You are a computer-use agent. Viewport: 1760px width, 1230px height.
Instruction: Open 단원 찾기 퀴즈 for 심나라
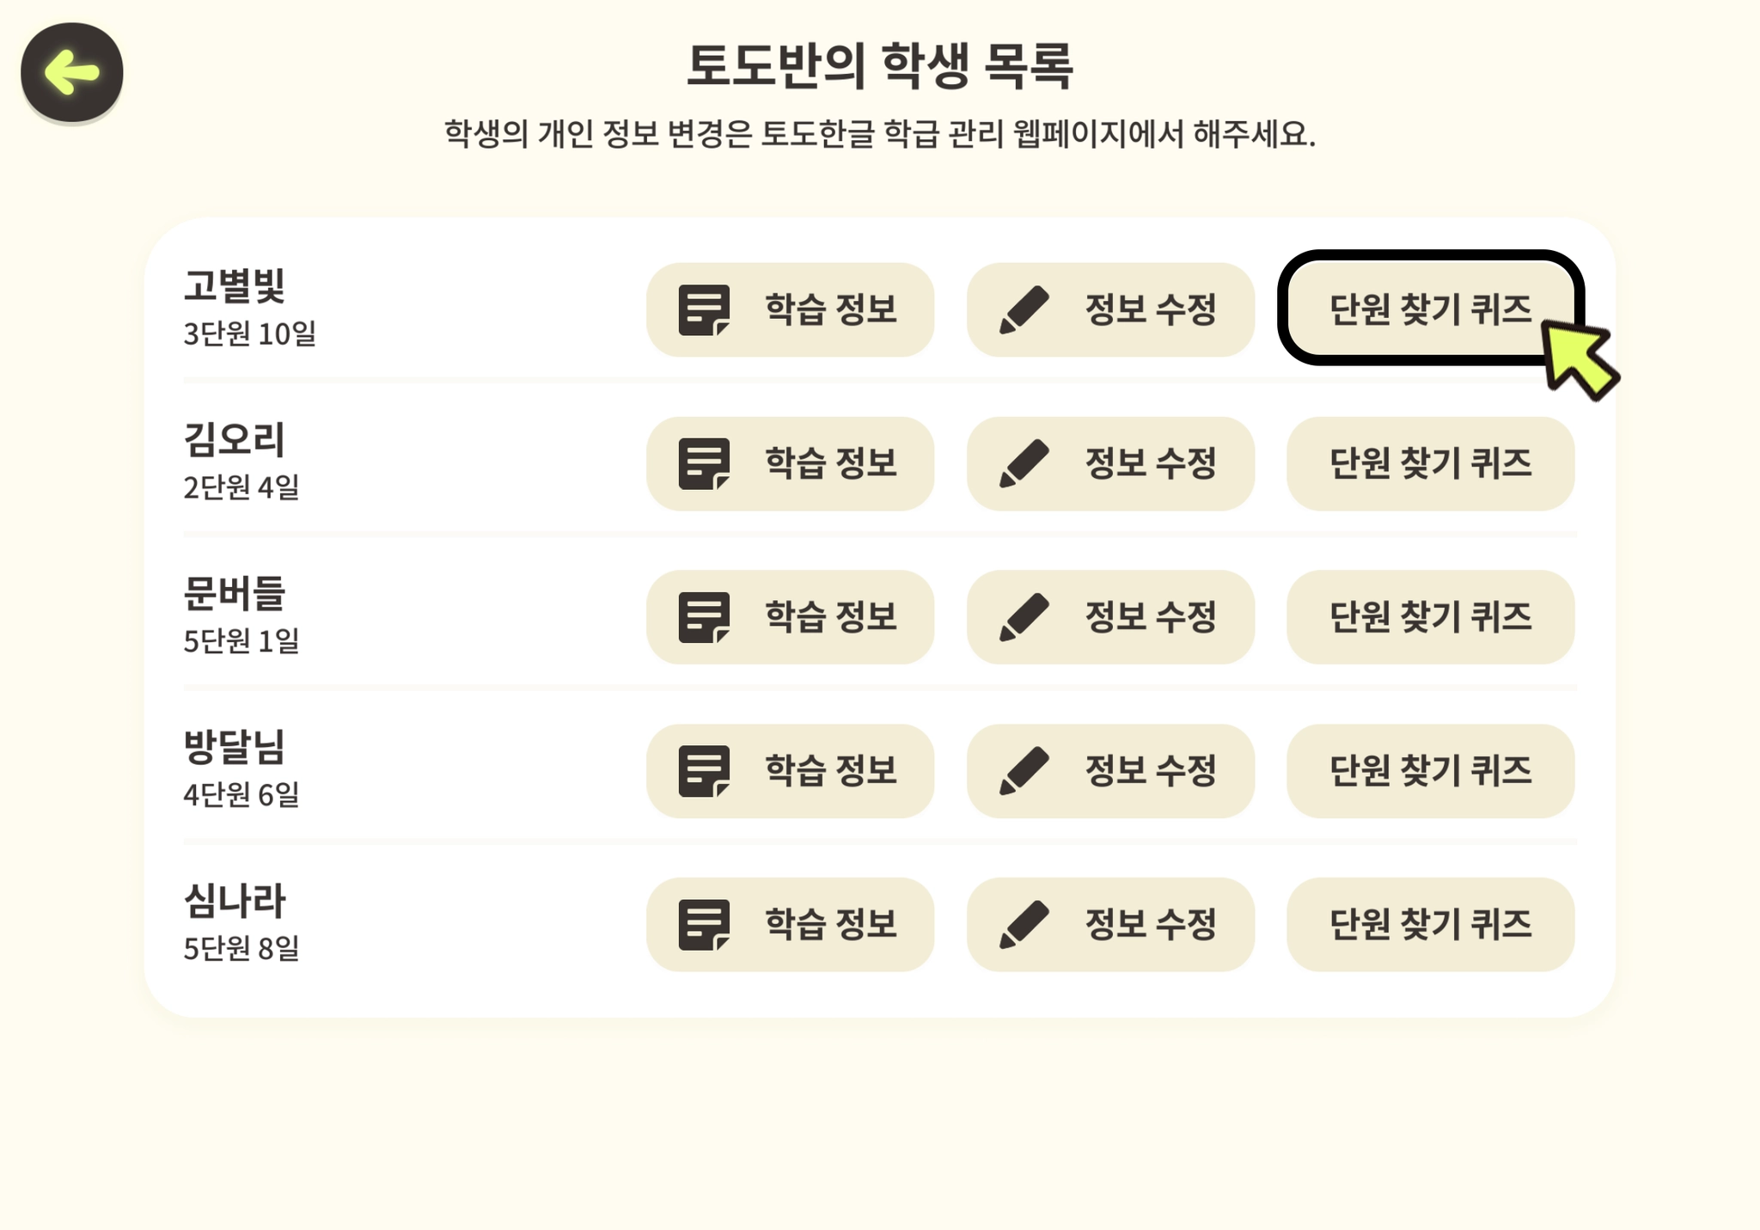pos(1430,925)
